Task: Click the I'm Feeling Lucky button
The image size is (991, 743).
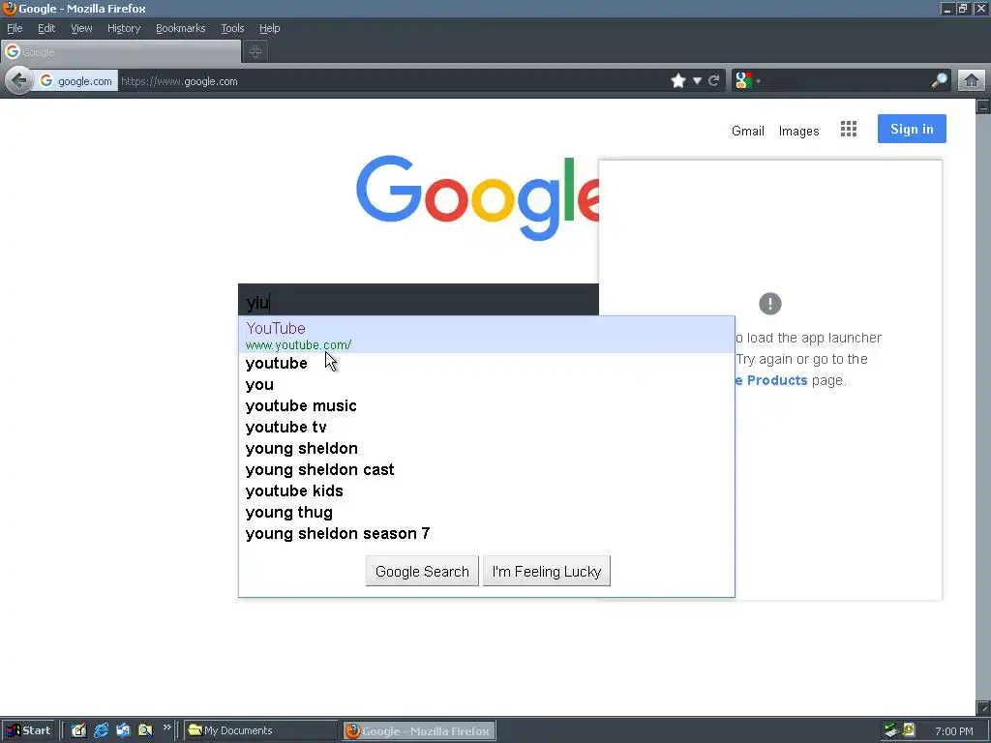Action: pos(547,571)
